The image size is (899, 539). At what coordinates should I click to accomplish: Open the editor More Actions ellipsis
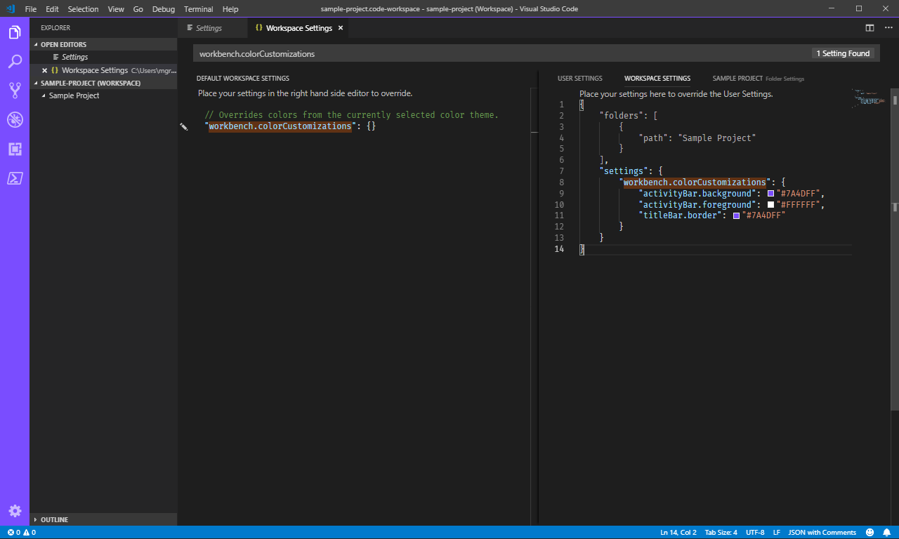point(888,28)
